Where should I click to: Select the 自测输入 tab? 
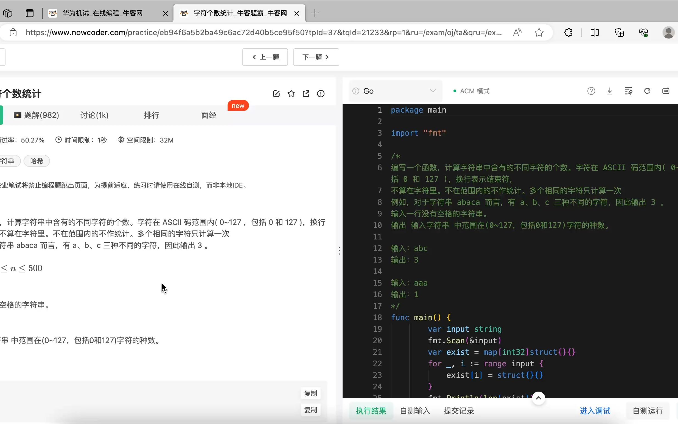pos(414,411)
